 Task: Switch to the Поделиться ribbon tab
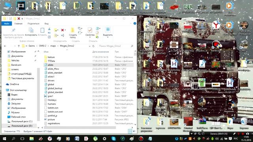(x=33, y=24)
